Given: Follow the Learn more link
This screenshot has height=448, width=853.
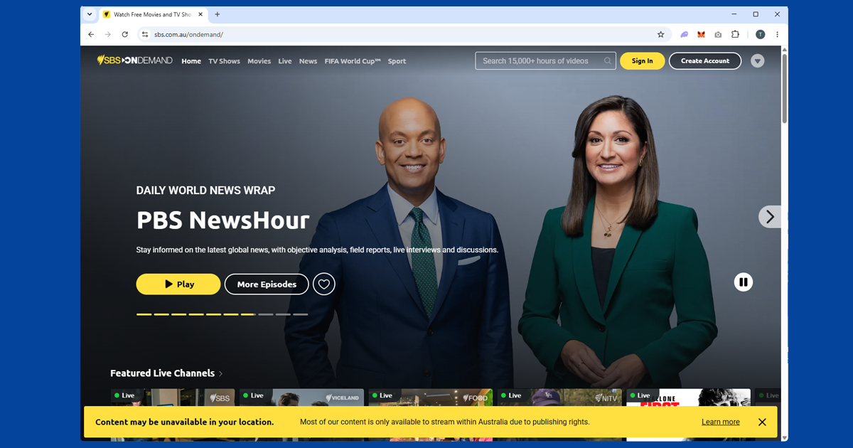Looking at the screenshot, I should point(720,422).
